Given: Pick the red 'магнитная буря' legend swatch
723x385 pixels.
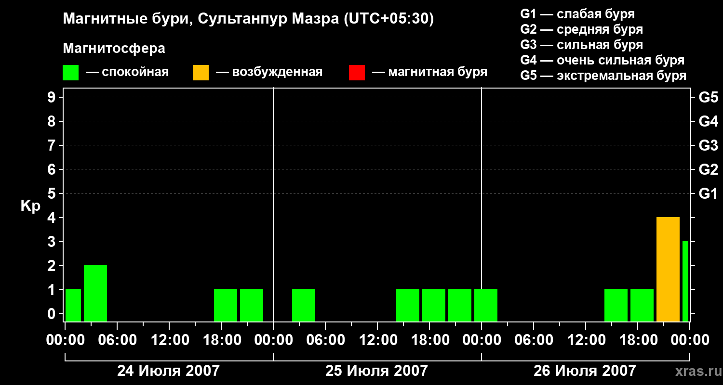Looking at the screenshot, I should click(x=357, y=72).
